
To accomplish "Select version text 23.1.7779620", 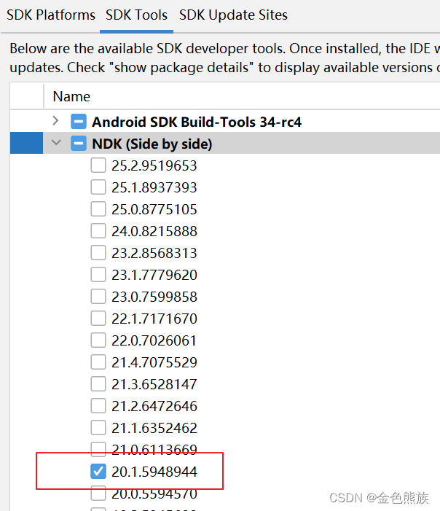I will click(154, 275).
